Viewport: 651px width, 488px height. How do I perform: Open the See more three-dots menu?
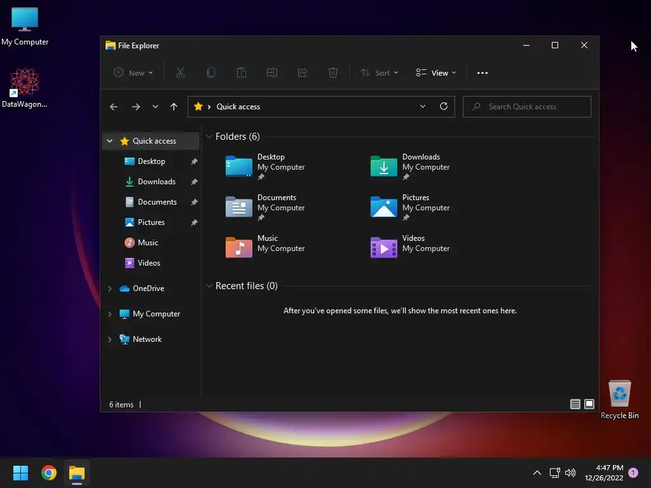[483, 72]
